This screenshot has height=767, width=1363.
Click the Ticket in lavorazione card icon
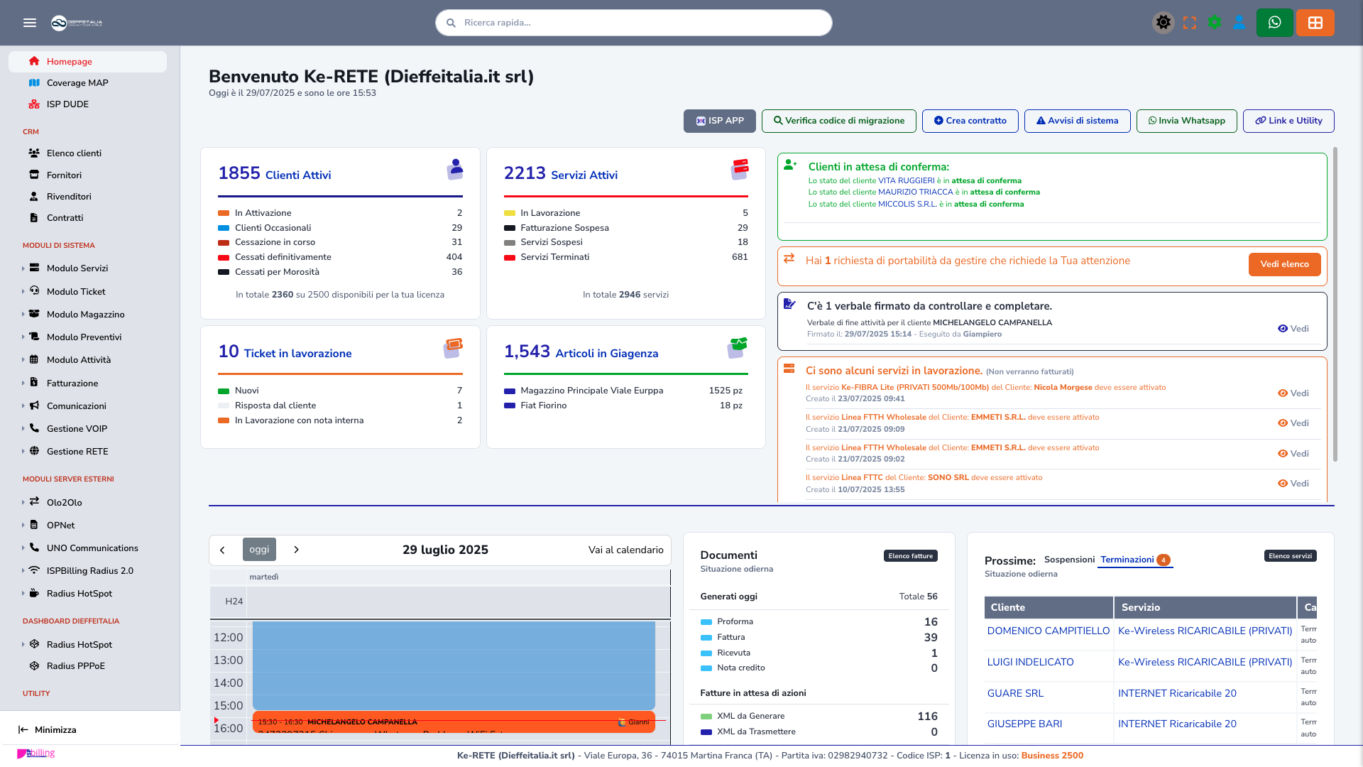point(453,347)
